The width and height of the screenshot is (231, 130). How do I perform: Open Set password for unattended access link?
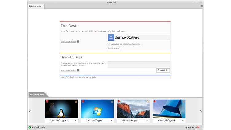124,44
